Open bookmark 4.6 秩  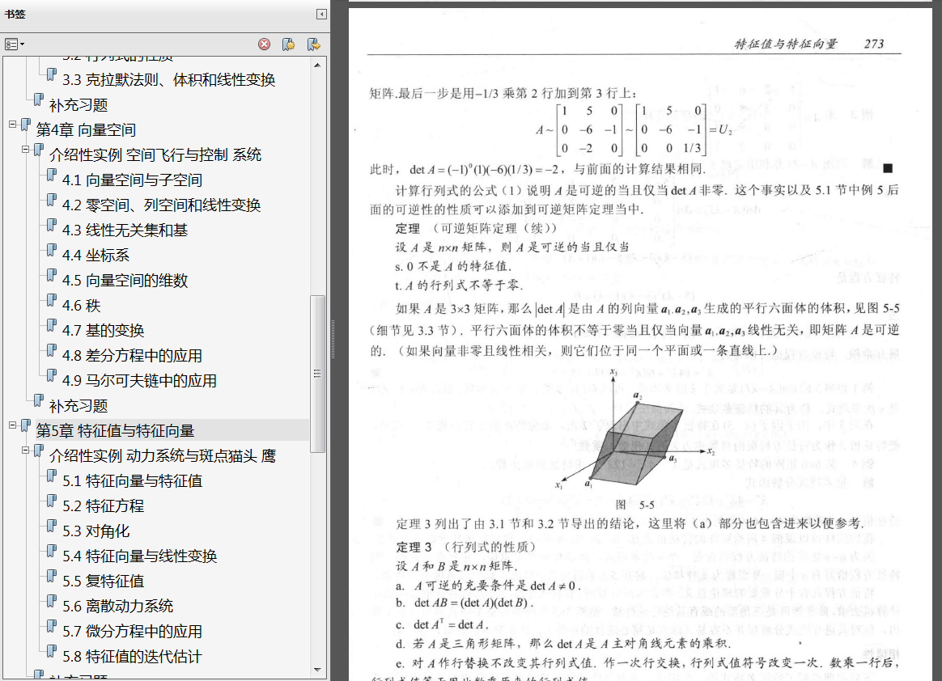click(81, 306)
